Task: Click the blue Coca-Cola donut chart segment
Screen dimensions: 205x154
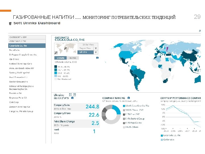Action: point(117,109)
